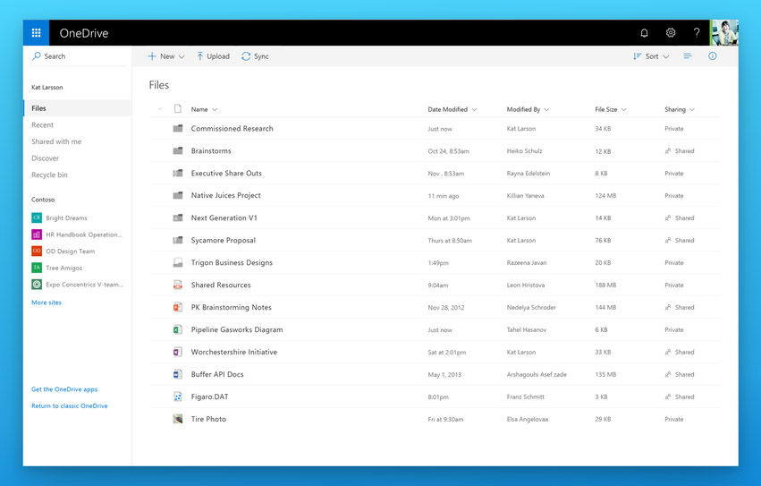This screenshot has height=486, width=761.
Task: Click the file type column header icon
Action: tap(178, 109)
